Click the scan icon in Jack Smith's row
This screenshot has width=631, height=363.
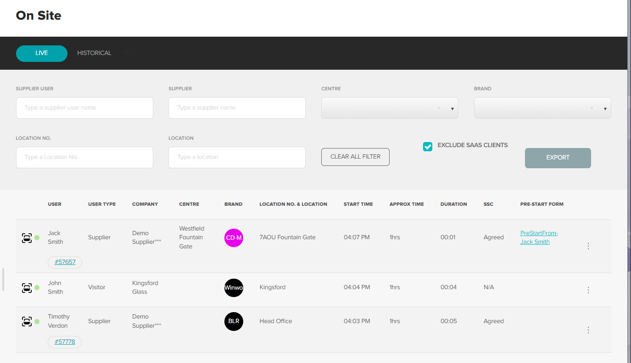pos(27,237)
